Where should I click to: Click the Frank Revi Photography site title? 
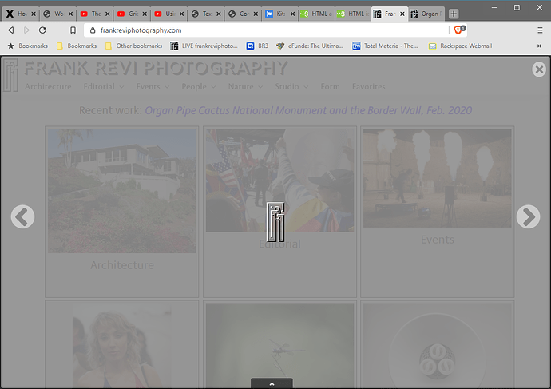click(156, 68)
